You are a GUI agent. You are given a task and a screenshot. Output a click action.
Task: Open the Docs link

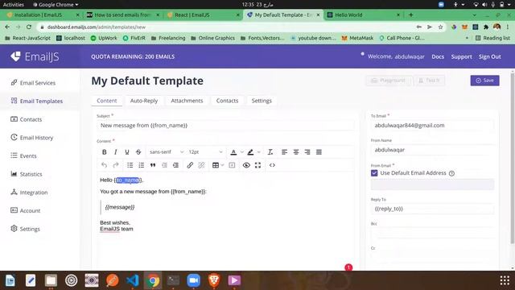click(x=438, y=56)
